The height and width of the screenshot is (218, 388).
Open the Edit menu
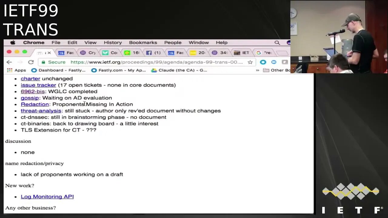point(72,43)
